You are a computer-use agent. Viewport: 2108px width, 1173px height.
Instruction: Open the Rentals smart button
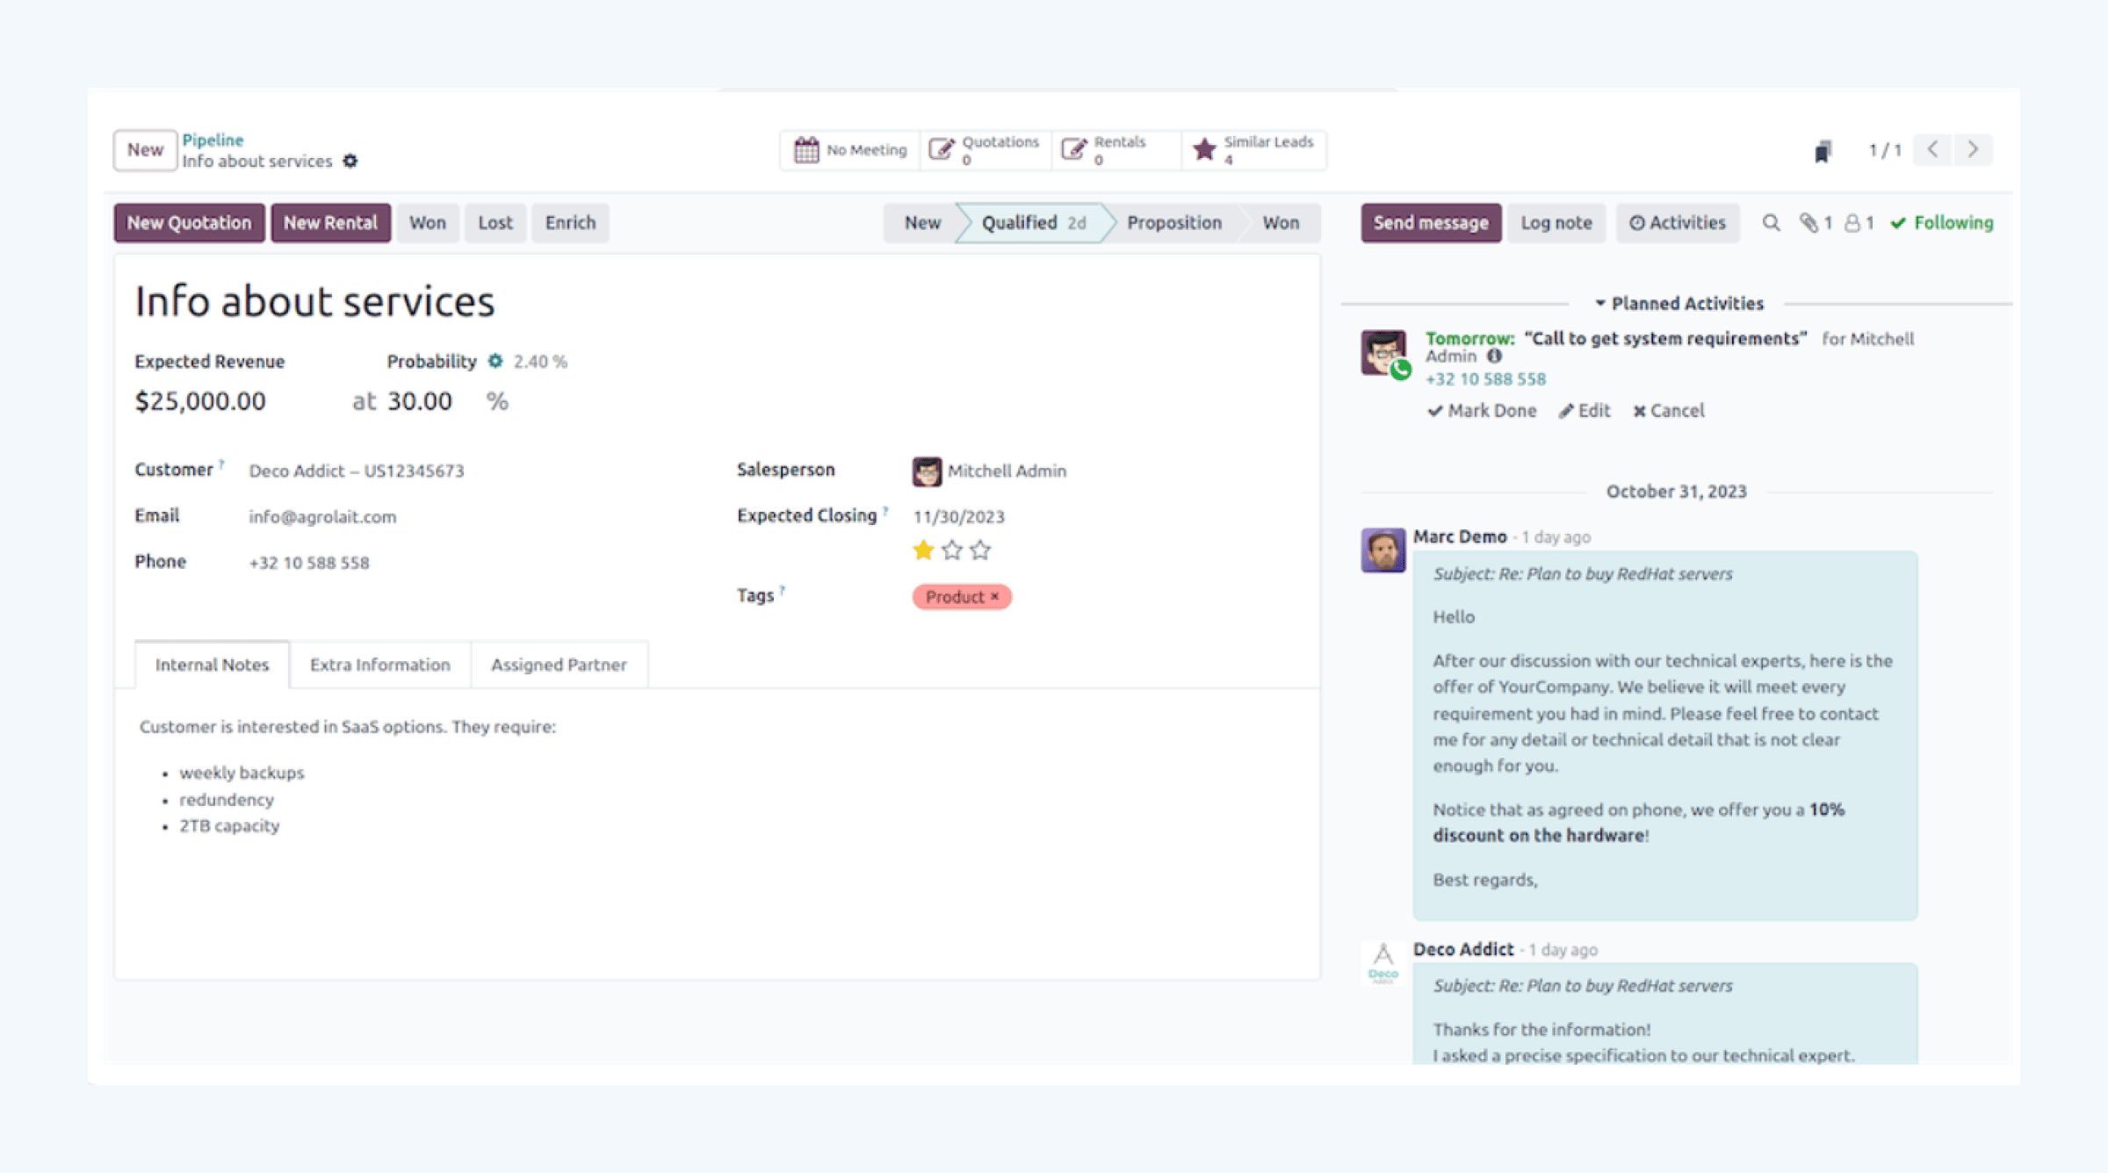pos(1115,150)
